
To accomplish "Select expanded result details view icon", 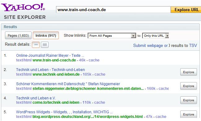I will click(45, 45).
